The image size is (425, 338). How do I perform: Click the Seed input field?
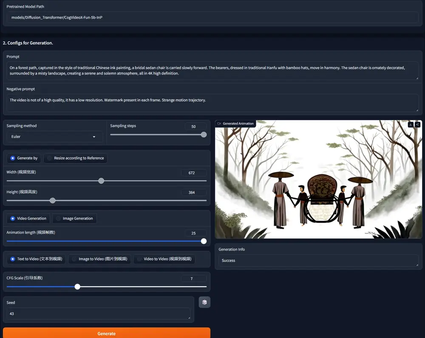pyautogui.click(x=99, y=314)
